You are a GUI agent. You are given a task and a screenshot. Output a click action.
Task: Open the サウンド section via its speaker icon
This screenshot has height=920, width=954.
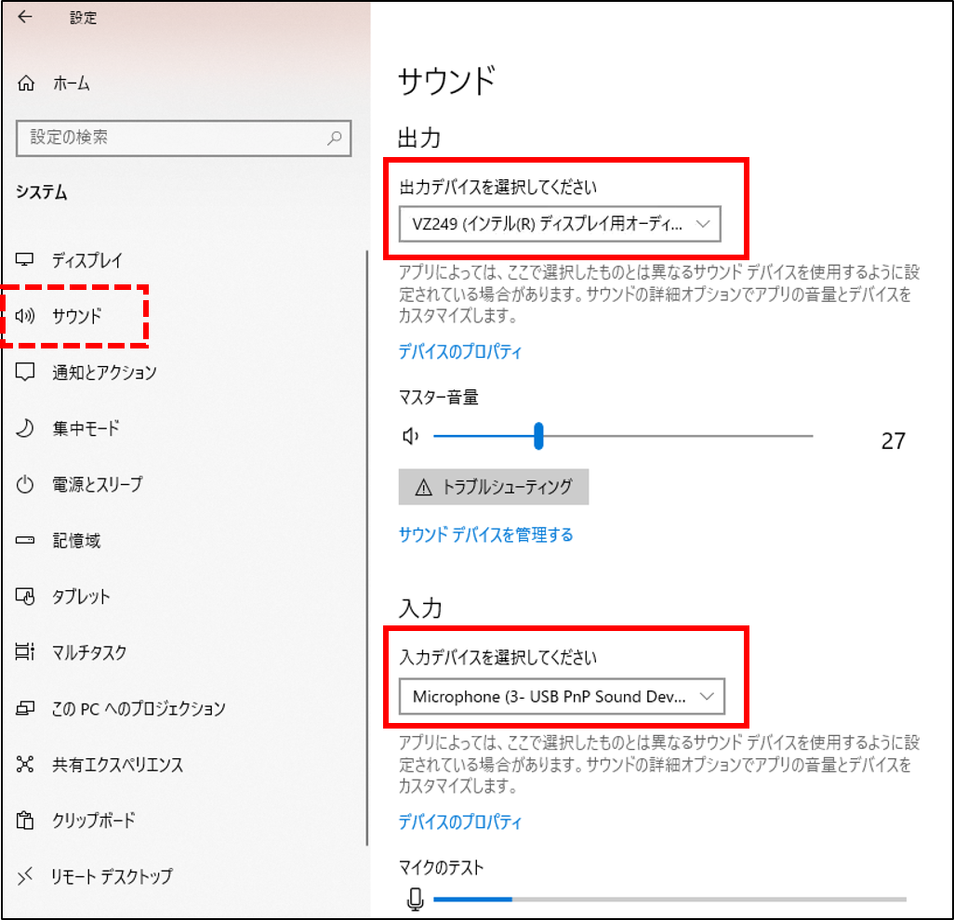click(32, 316)
